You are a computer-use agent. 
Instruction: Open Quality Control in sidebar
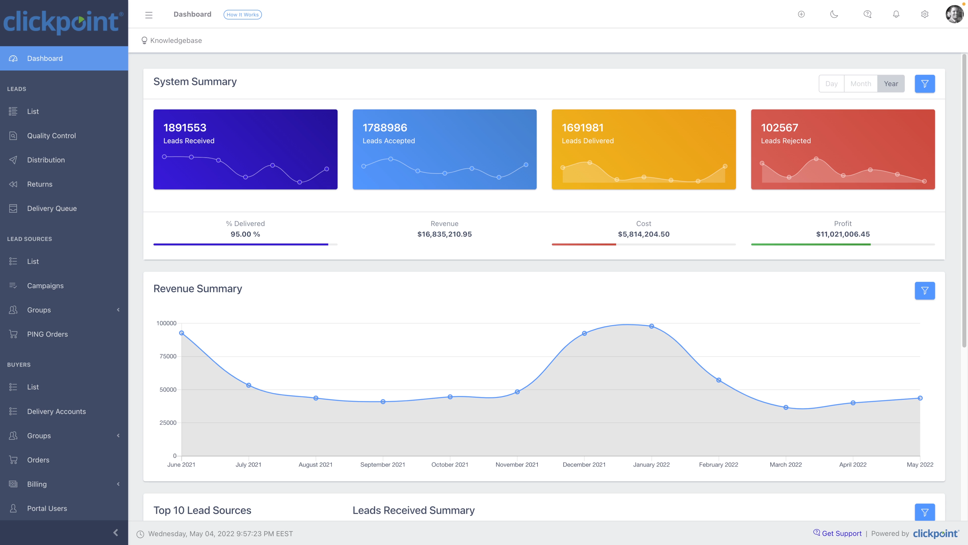point(64,136)
